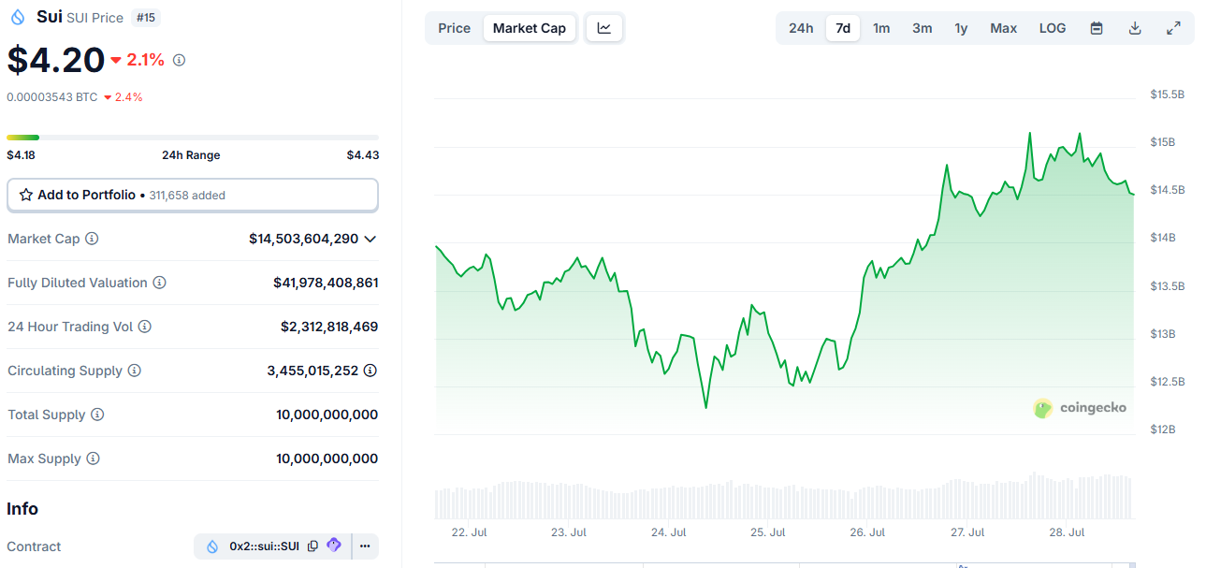
Task: Open the price change info icon
Action: pyautogui.click(x=179, y=60)
